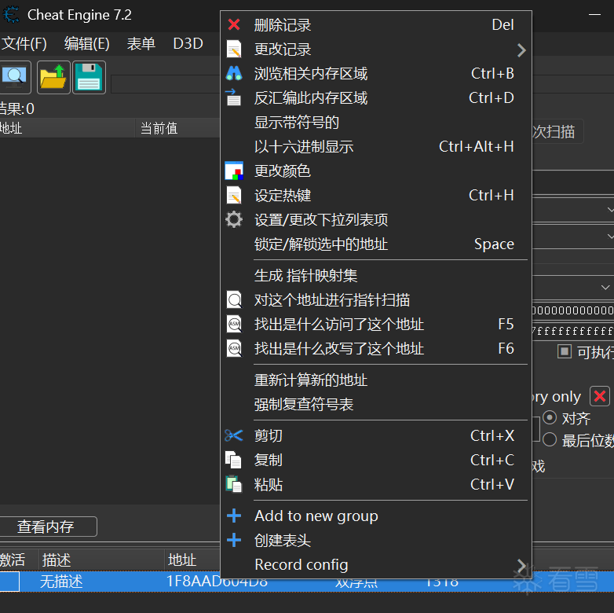Open the D3D menu
Screen dimensions: 614x613
tap(188, 43)
